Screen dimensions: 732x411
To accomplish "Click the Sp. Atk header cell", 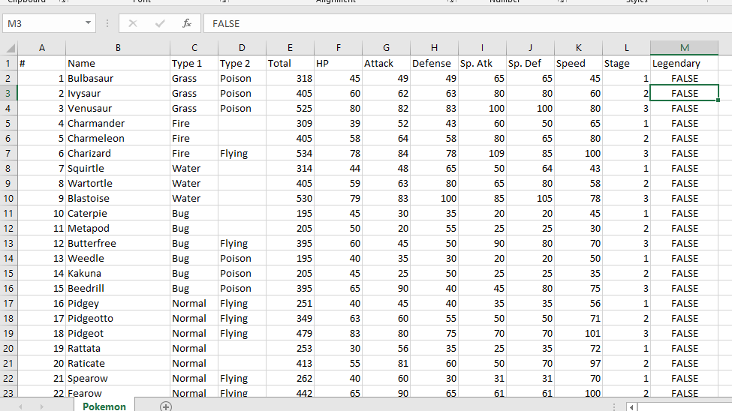I will click(482, 63).
